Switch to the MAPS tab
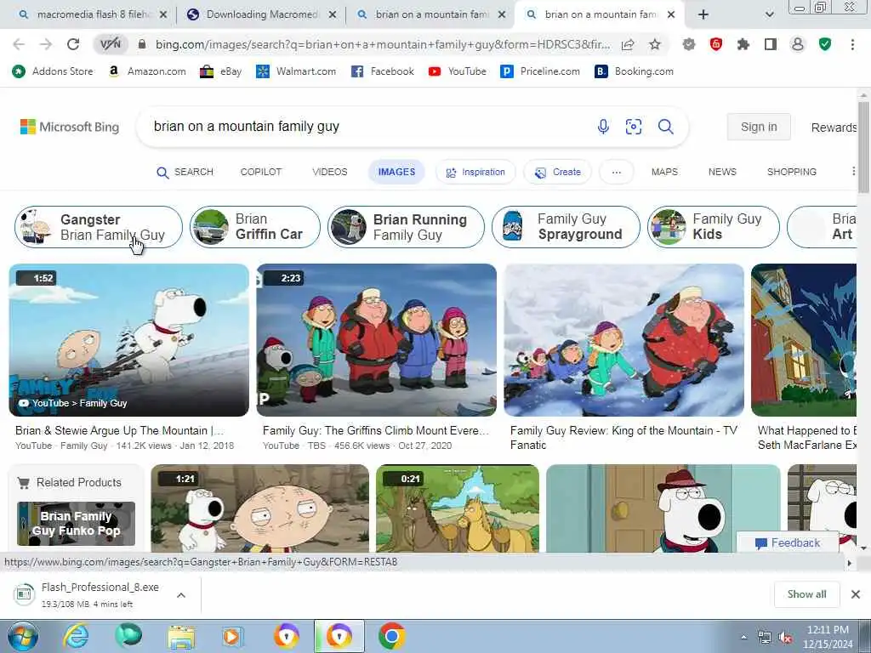 [664, 172]
